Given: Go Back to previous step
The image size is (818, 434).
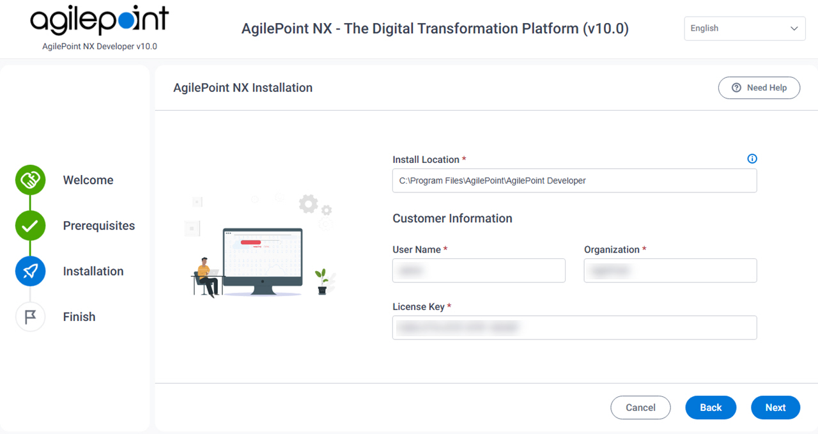Looking at the screenshot, I should point(711,408).
